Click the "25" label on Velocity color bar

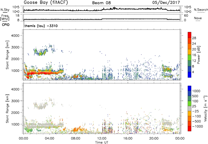pyautogui.click(x=194, y=106)
